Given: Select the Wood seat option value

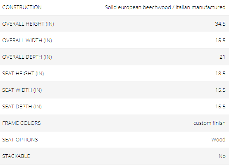Looking at the screenshot, I should (219, 140).
